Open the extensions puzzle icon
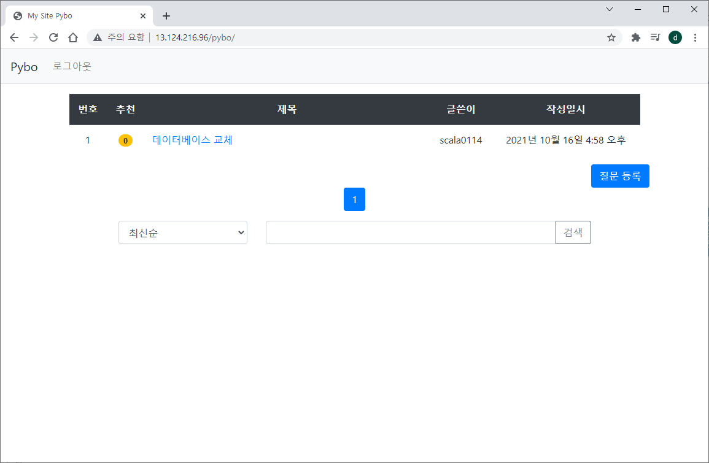709x463 pixels. (636, 37)
